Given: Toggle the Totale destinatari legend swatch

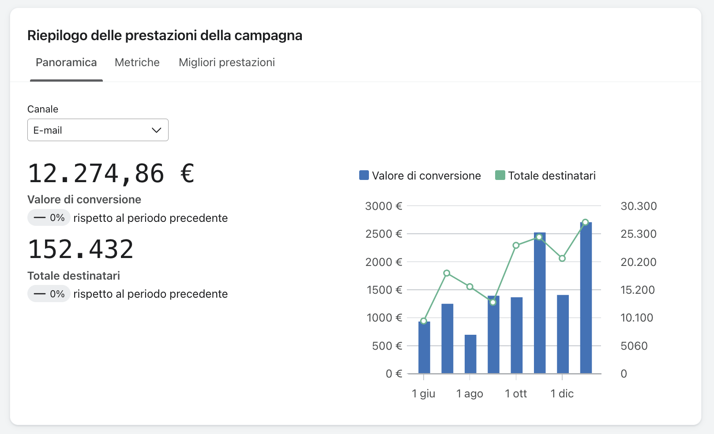Looking at the screenshot, I should click(500, 176).
